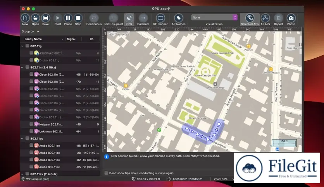Collapse the 802.11n (2.4 GHz) group
The height and width of the screenshot is (187, 324).
(22, 67)
